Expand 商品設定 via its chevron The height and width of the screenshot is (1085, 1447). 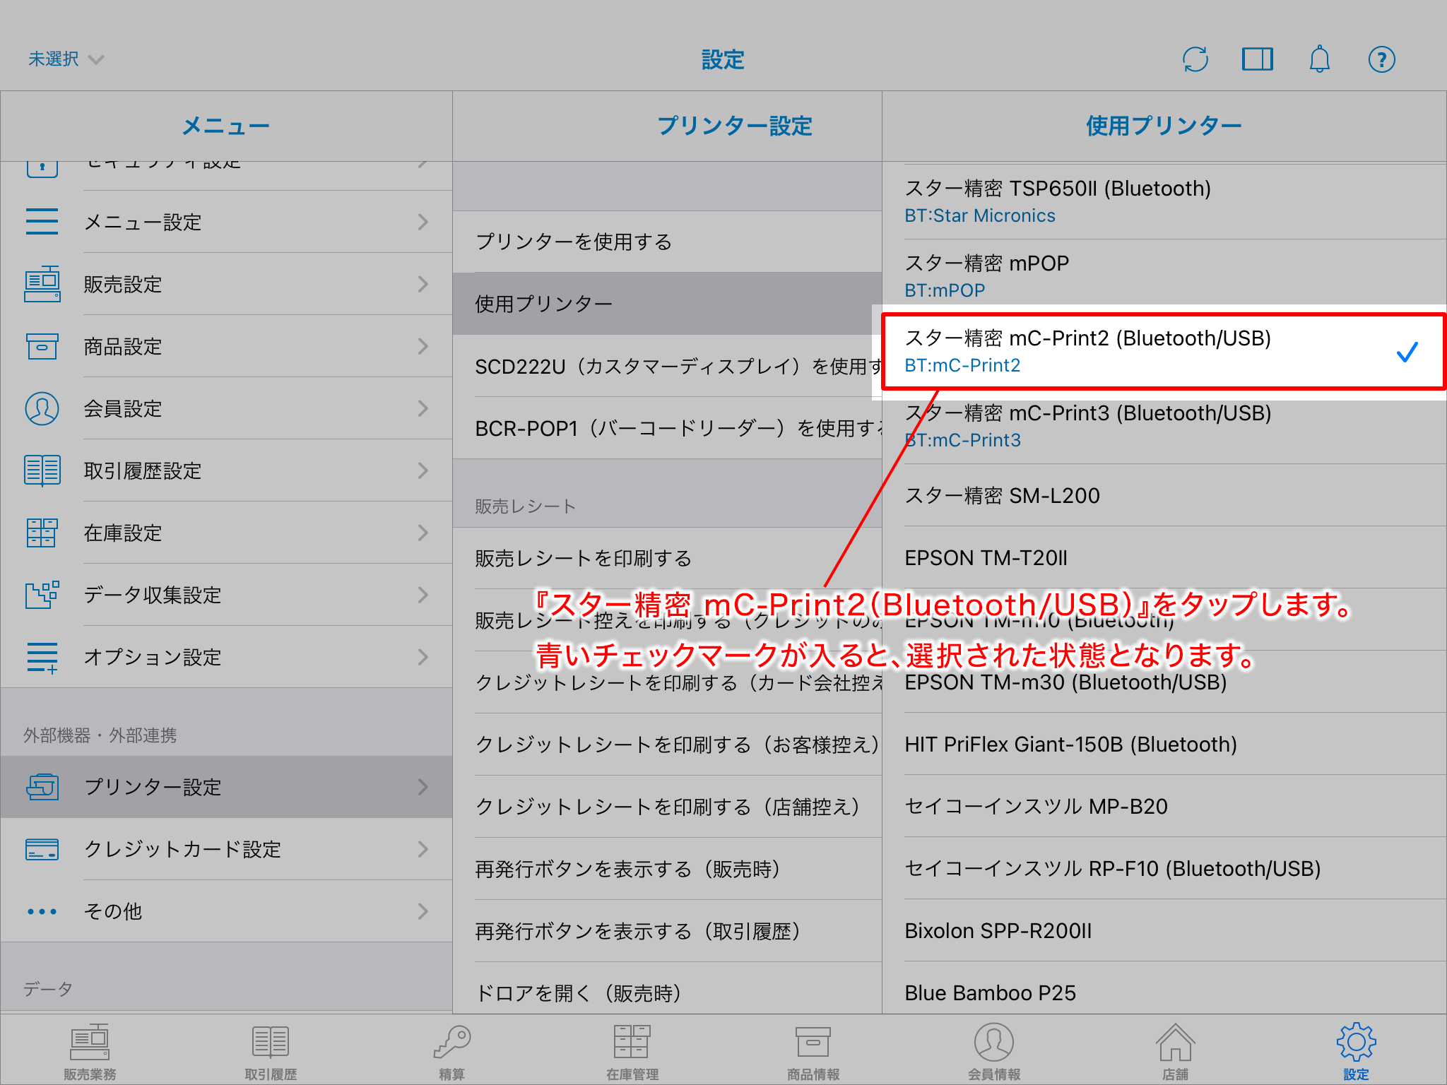423,346
